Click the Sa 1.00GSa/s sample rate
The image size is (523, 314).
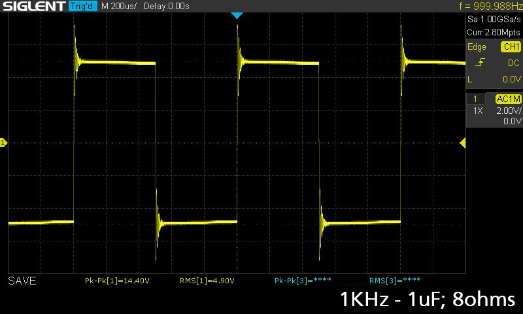494,20
